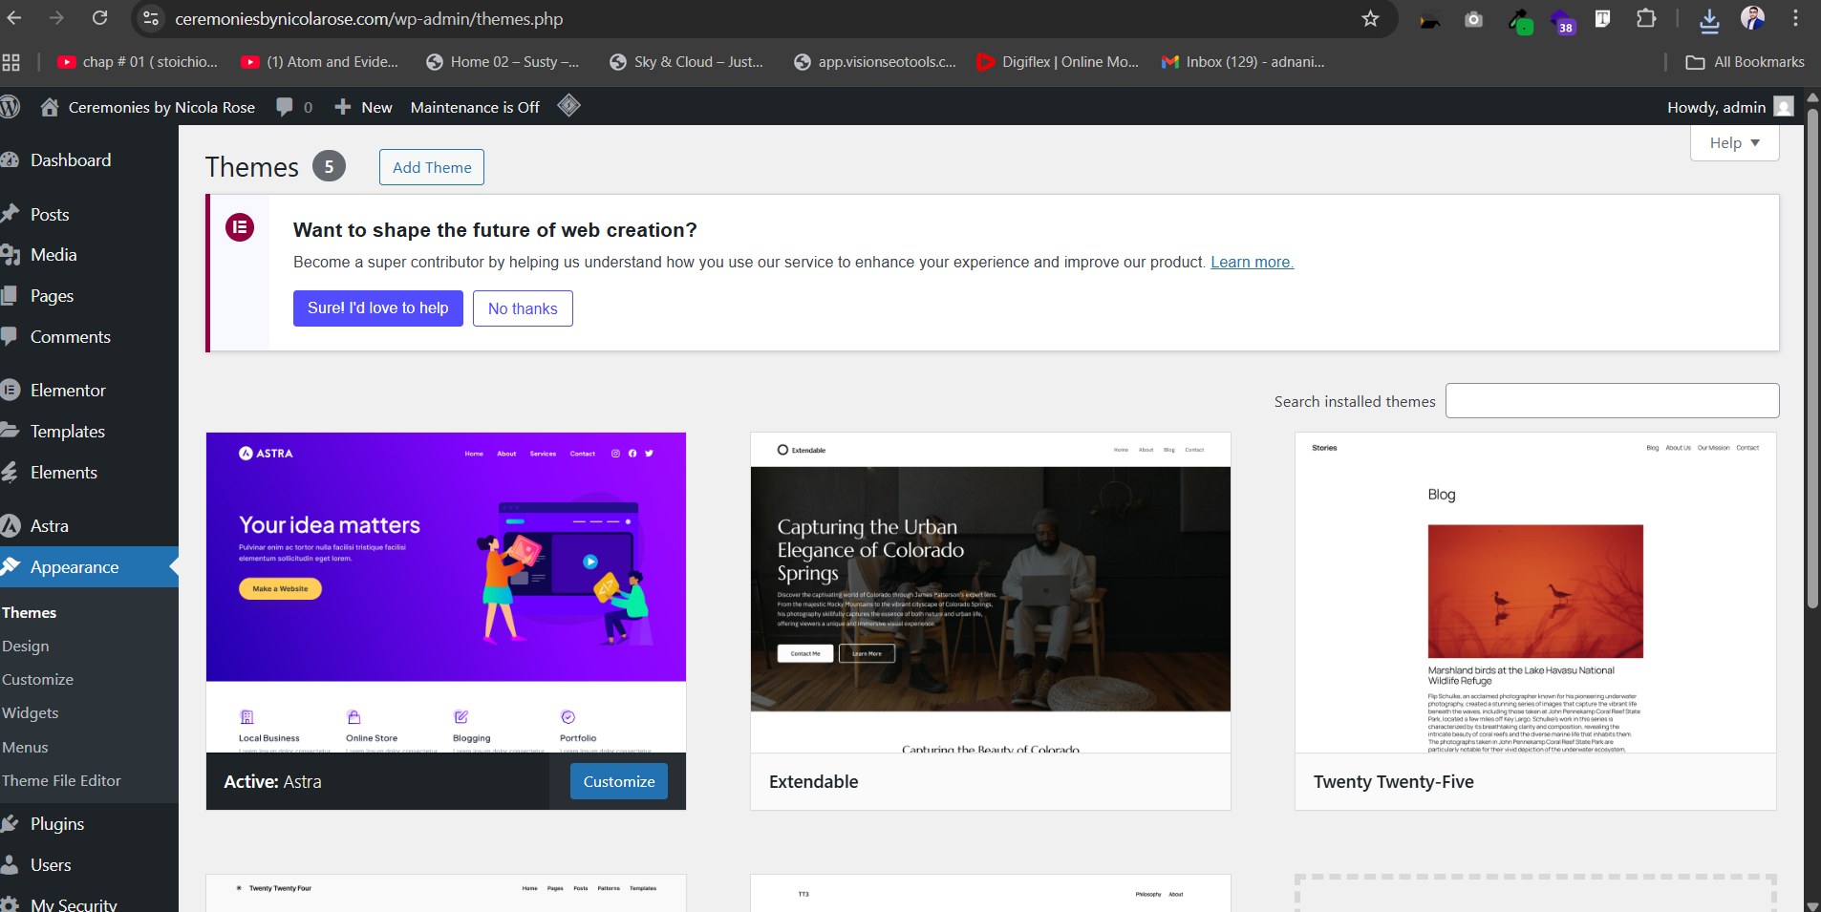
Task: Open the New content menu in admin bar
Action: click(x=364, y=107)
